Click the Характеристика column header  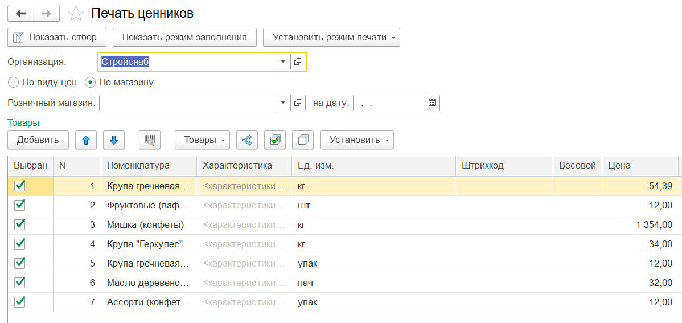point(244,166)
